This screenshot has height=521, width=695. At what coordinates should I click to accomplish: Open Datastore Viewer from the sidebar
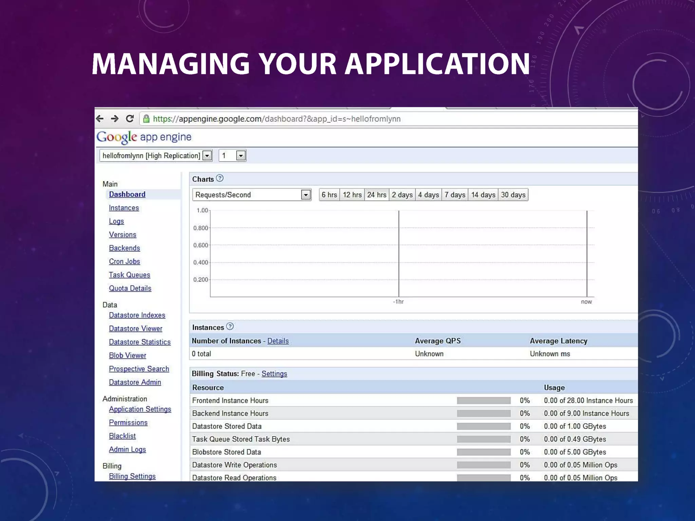[135, 329]
